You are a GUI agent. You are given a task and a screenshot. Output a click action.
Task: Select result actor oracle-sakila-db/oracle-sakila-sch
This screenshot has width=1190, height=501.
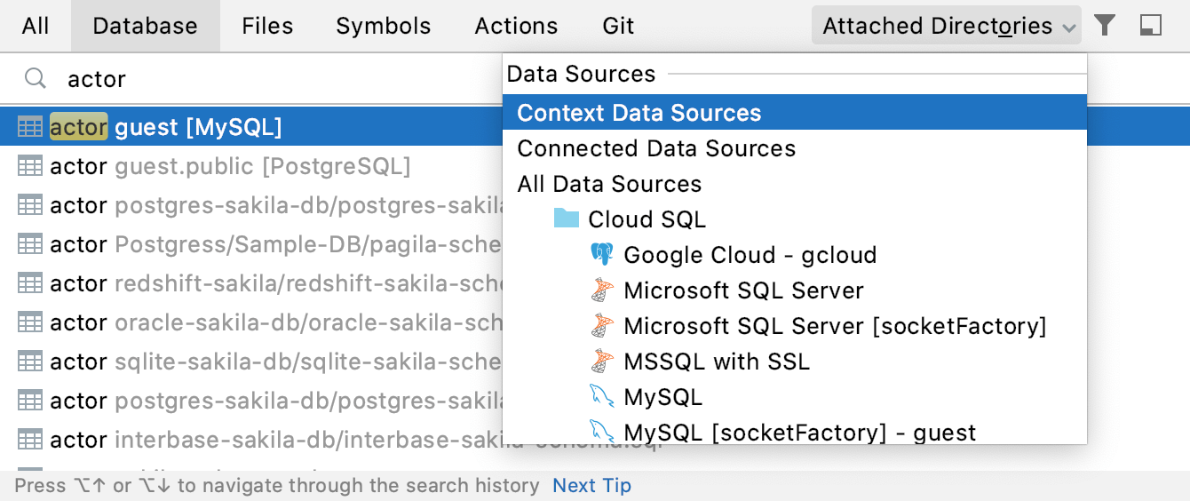tap(251, 322)
